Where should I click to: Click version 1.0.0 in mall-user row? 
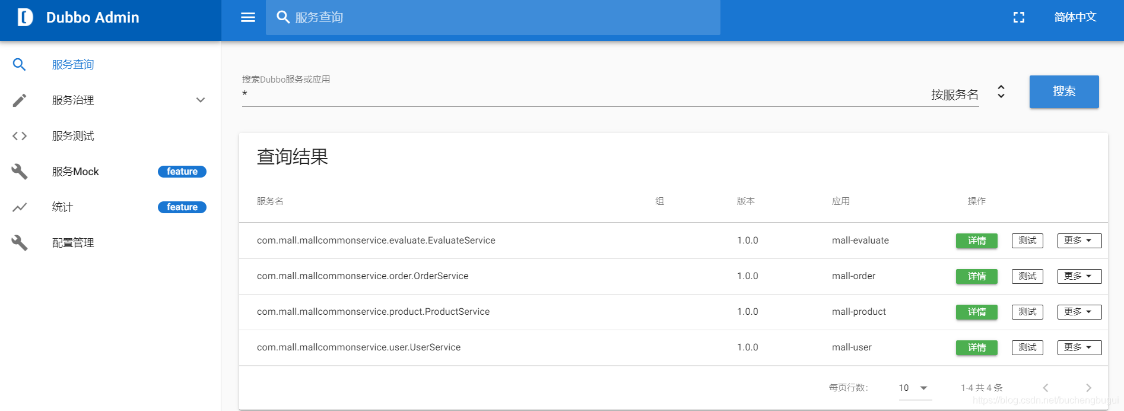coord(748,347)
